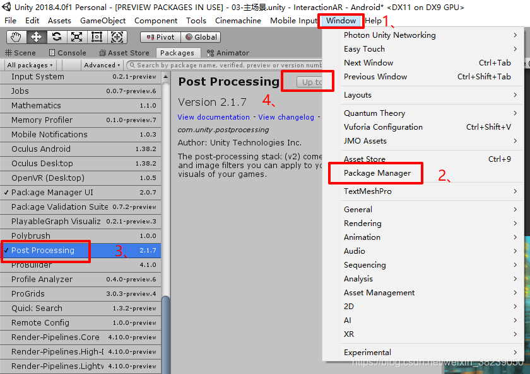
Task: Toggle Pivot handle position
Action: click(160, 37)
